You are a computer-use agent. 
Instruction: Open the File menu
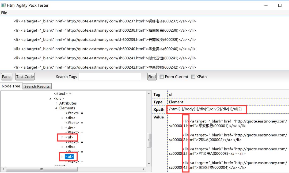pos(4,13)
